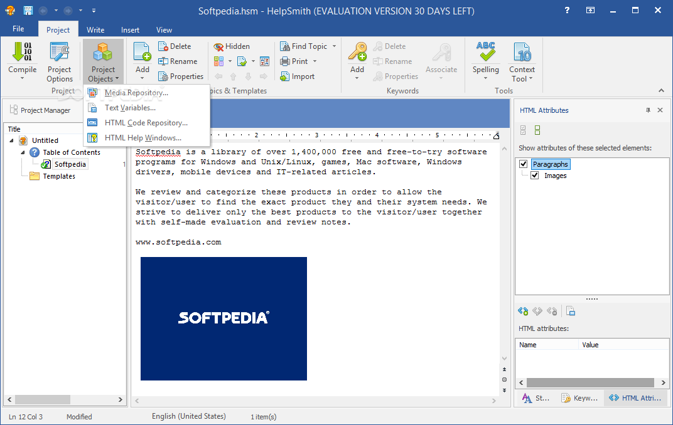Open the Find Topic dropdown arrow

click(x=334, y=46)
